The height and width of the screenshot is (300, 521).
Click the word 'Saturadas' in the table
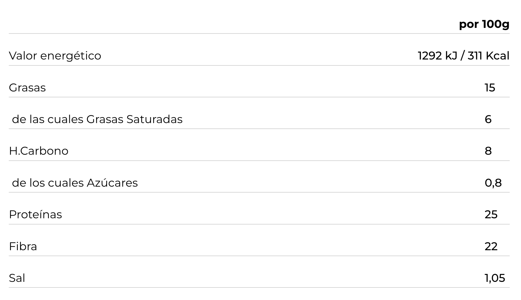(154, 119)
